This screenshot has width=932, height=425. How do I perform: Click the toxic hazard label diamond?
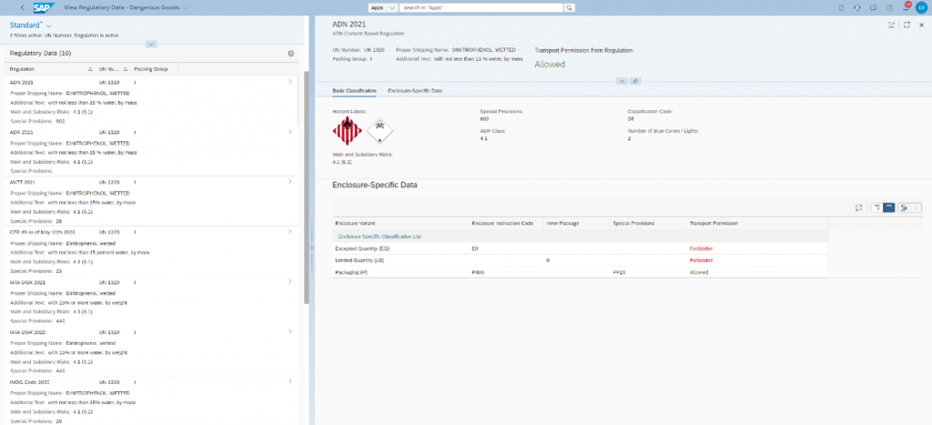(380, 131)
